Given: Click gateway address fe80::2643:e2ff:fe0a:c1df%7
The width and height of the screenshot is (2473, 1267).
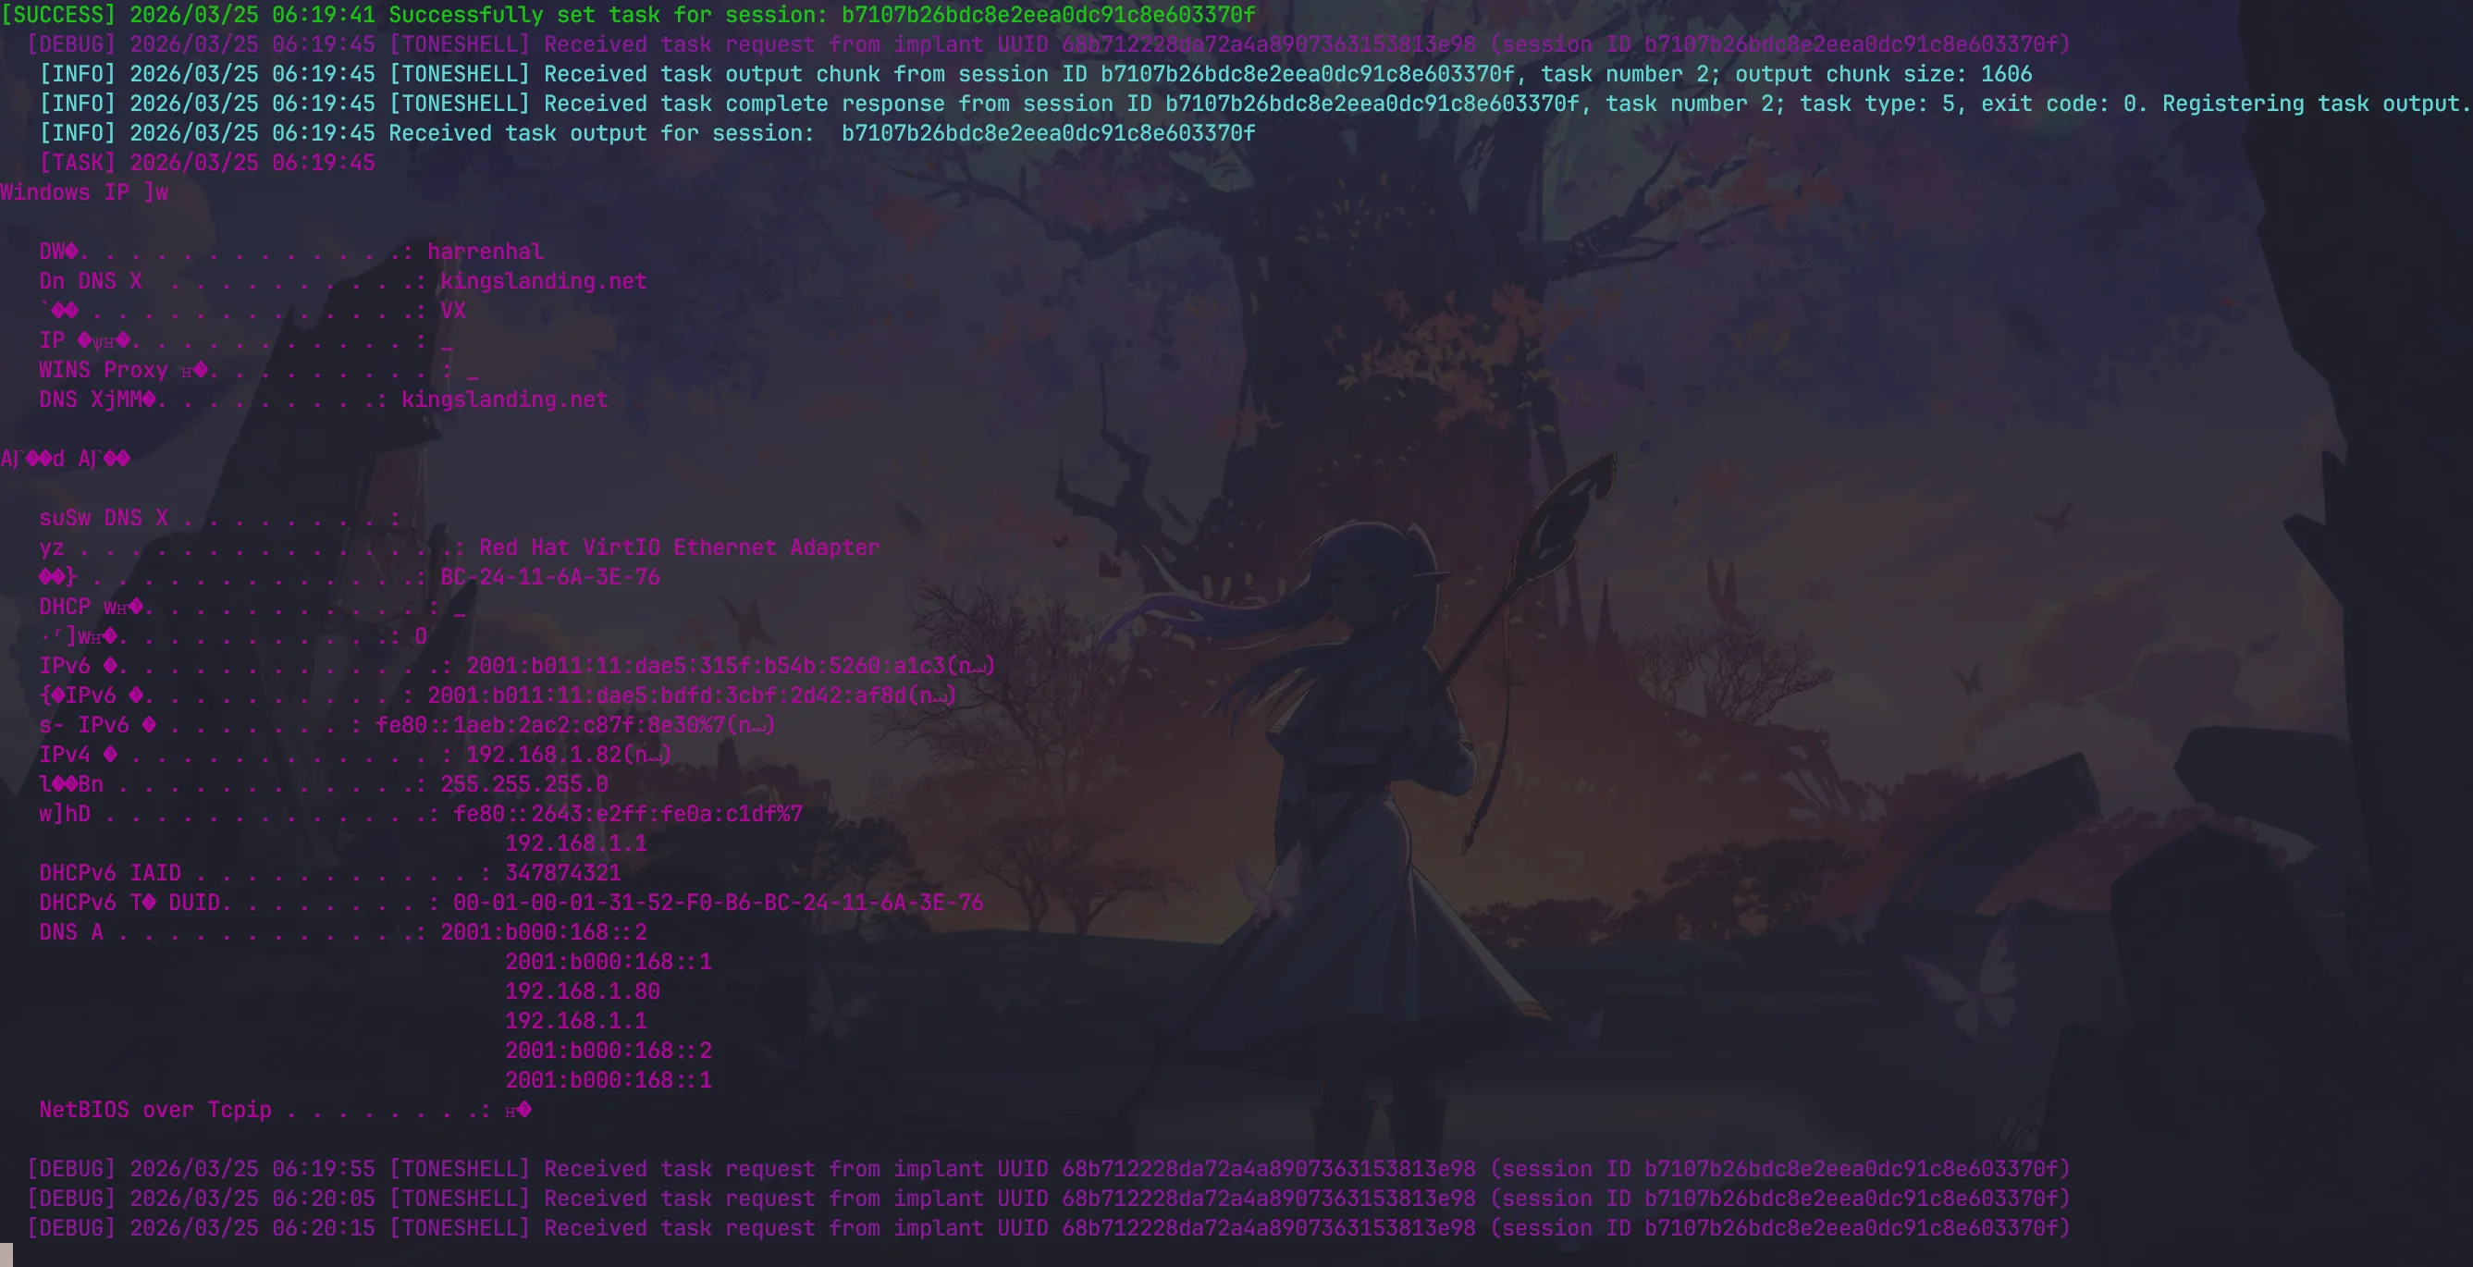Looking at the screenshot, I should 627,815.
